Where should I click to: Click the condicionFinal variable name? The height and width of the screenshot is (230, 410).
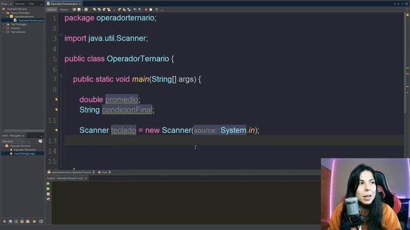127,110
